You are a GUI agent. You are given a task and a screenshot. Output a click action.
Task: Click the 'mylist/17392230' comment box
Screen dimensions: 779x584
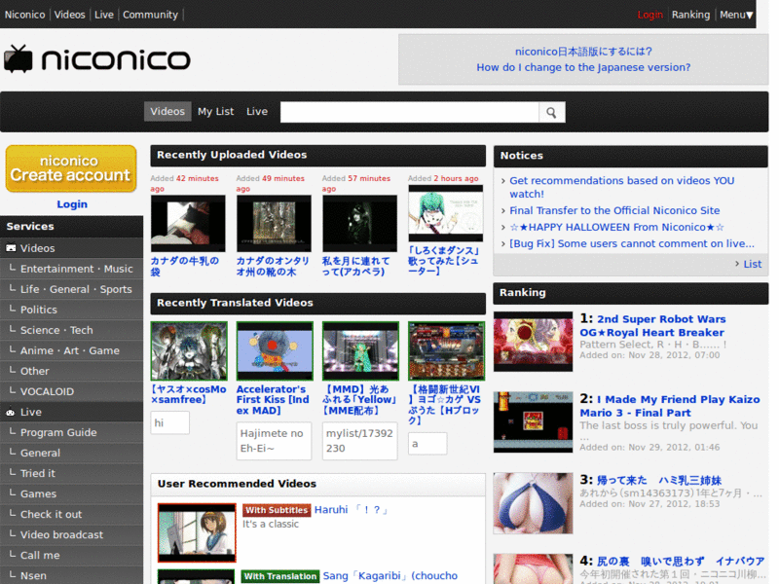pyautogui.click(x=359, y=441)
